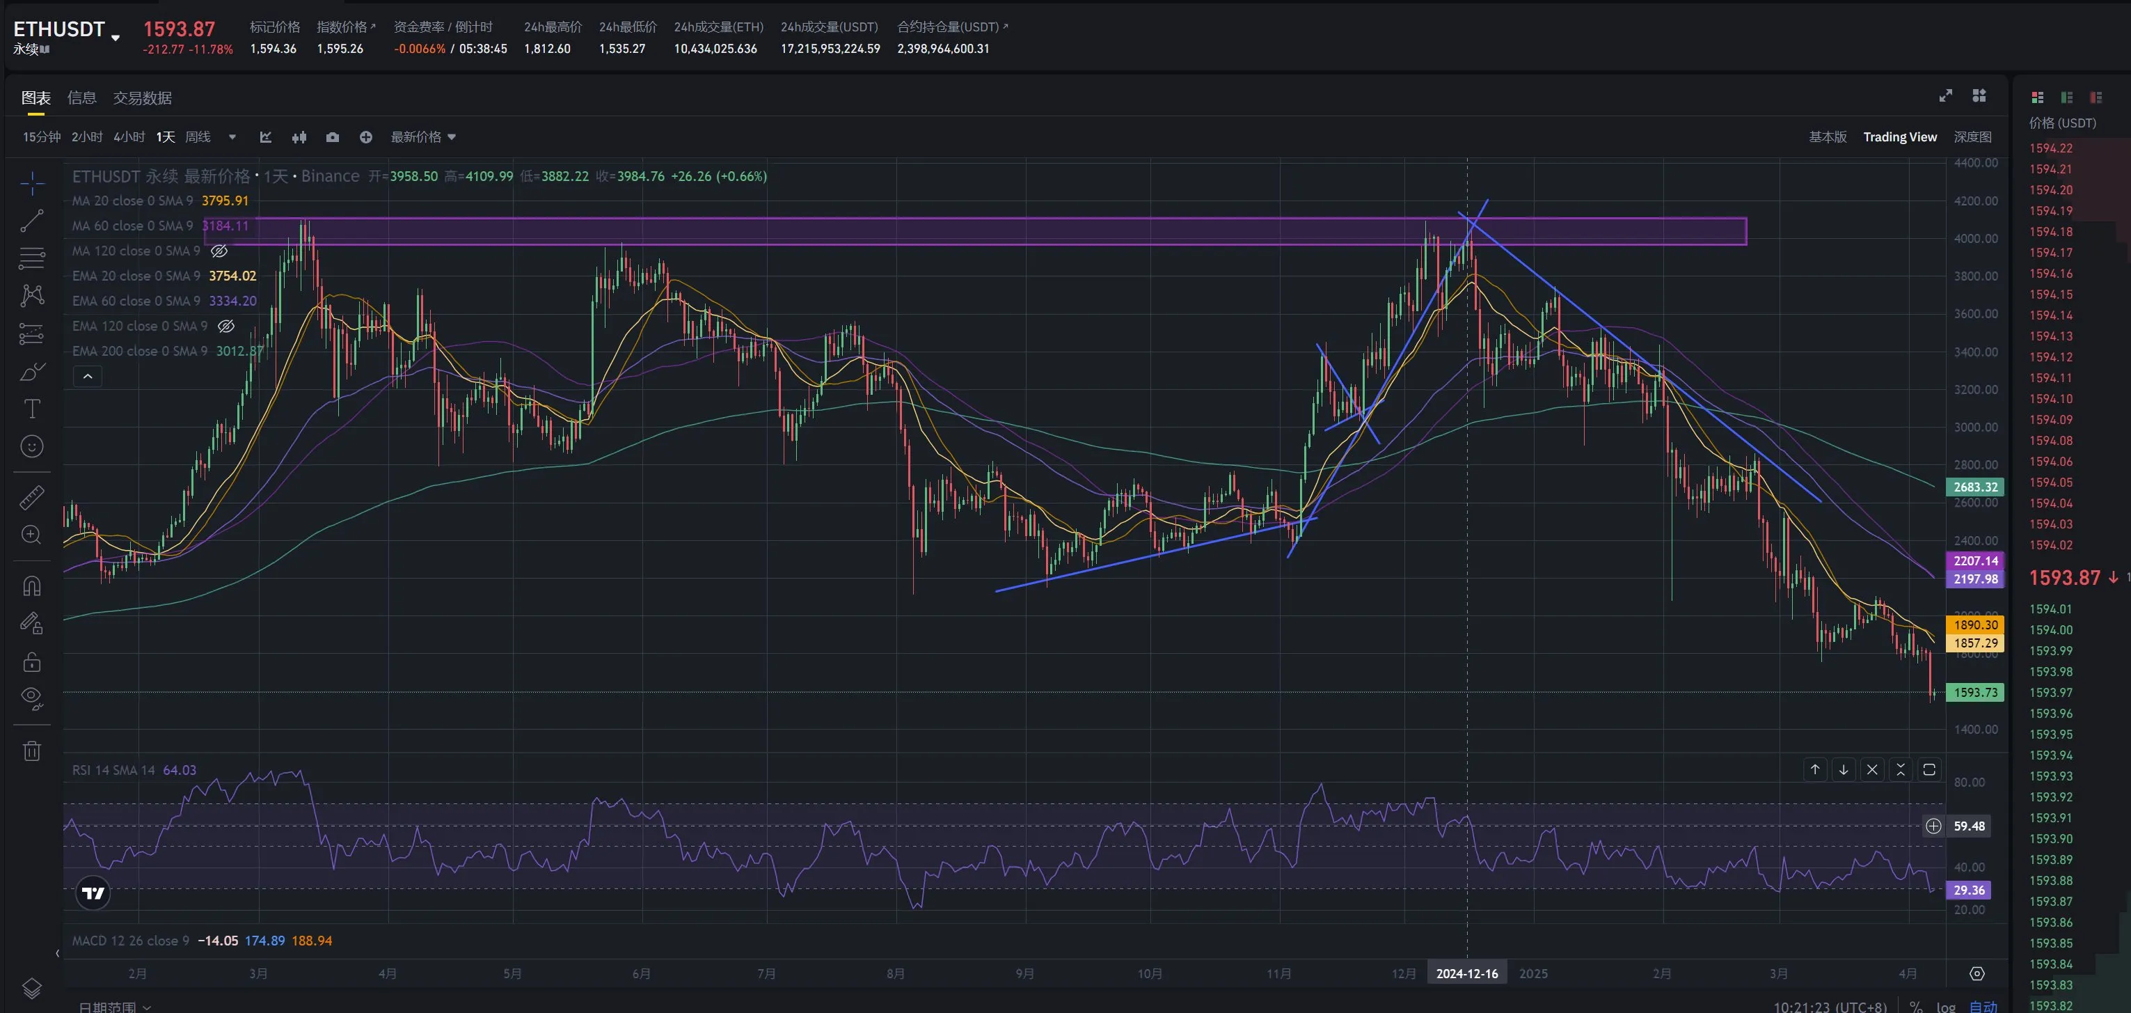Viewport: 2131px width, 1013px height.
Task: Click the TradingView logo badge
Action: coord(93,893)
